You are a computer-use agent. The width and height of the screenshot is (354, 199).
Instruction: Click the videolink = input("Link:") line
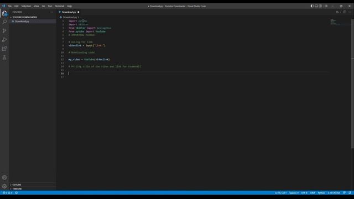[87, 45]
